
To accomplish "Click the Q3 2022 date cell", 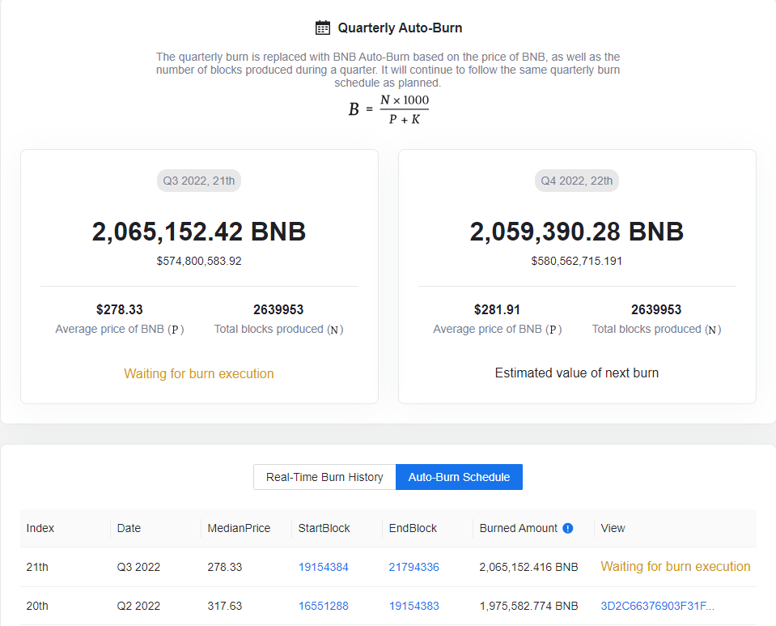I will click(138, 567).
